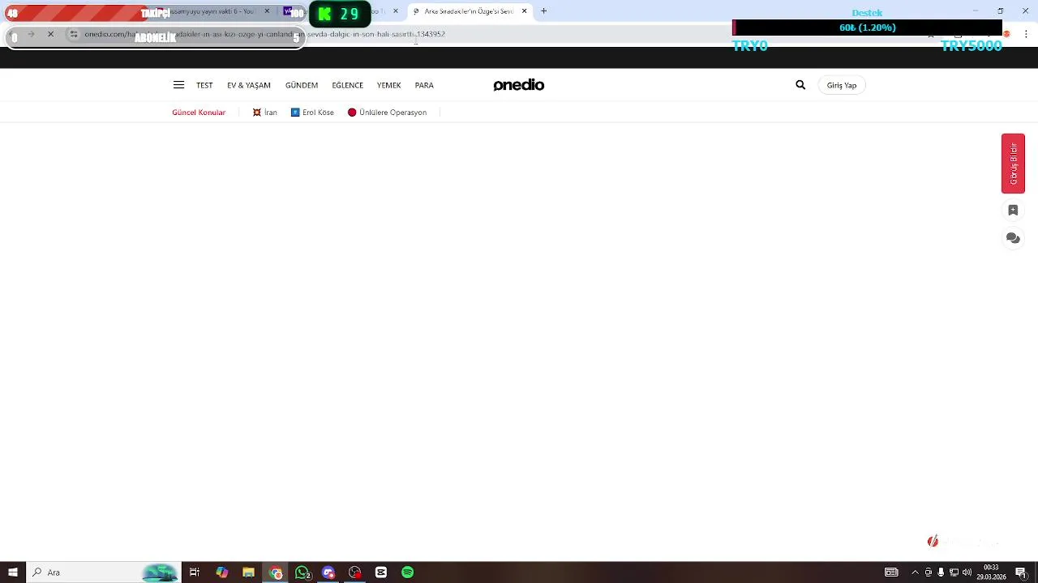Open WhatsApp from the taskbar
This screenshot has height=583, width=1038.
[x=302, y=572]
